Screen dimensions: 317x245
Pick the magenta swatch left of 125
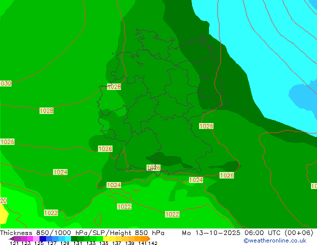click(30, 238)
